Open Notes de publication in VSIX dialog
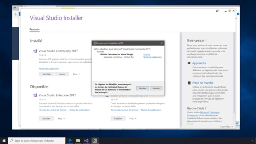256x144 pixels. point(153,57)
